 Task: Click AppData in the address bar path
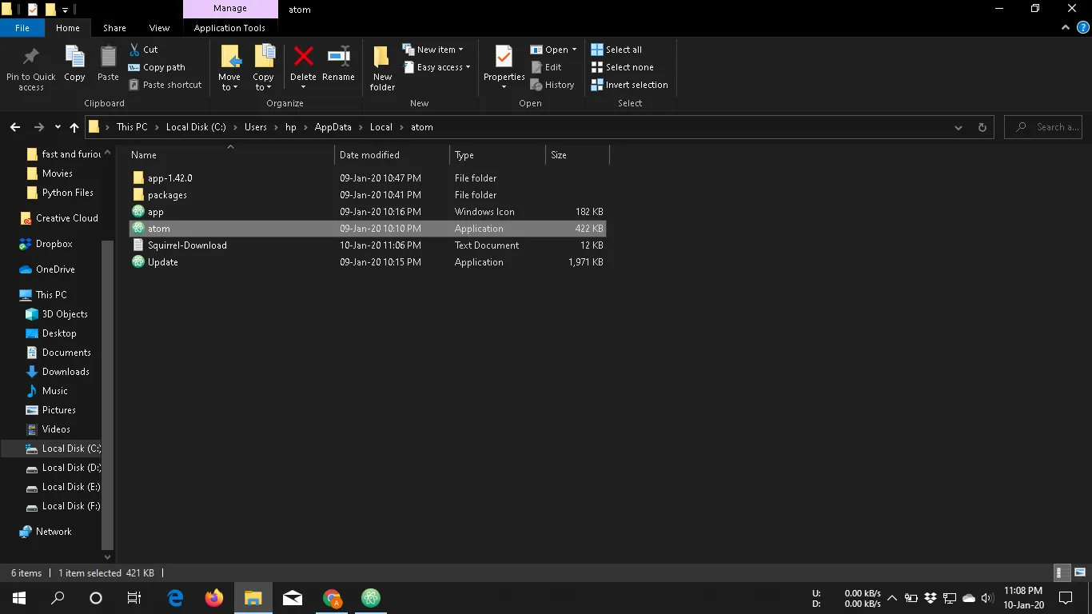coord(333,127)
